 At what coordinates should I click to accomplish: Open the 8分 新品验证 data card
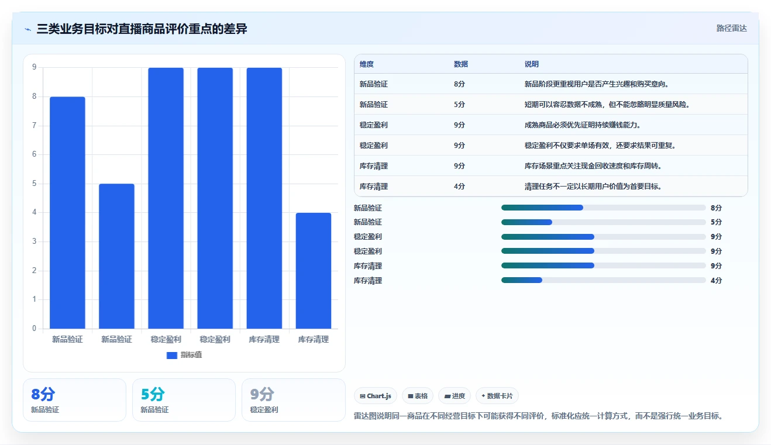(74, 400)
